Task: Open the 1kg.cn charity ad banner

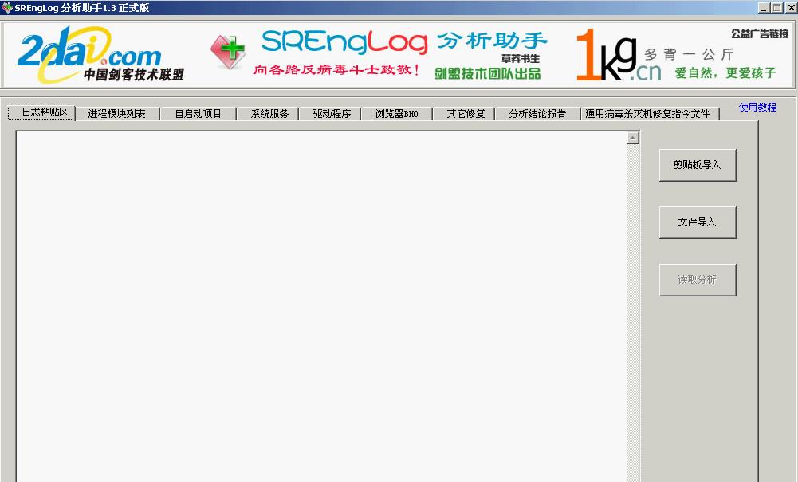Action: pos(676,56)
